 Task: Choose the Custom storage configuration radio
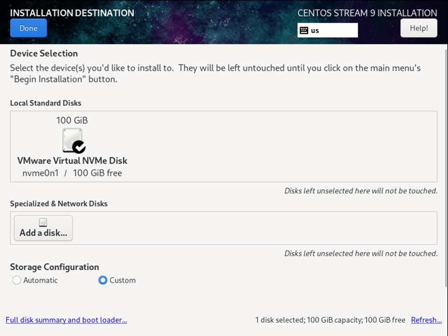pyautogui.click(x=103, y=280)
